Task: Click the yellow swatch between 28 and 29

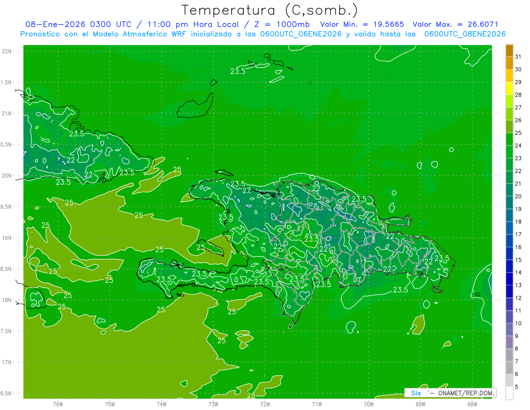Action: [509, 88]
